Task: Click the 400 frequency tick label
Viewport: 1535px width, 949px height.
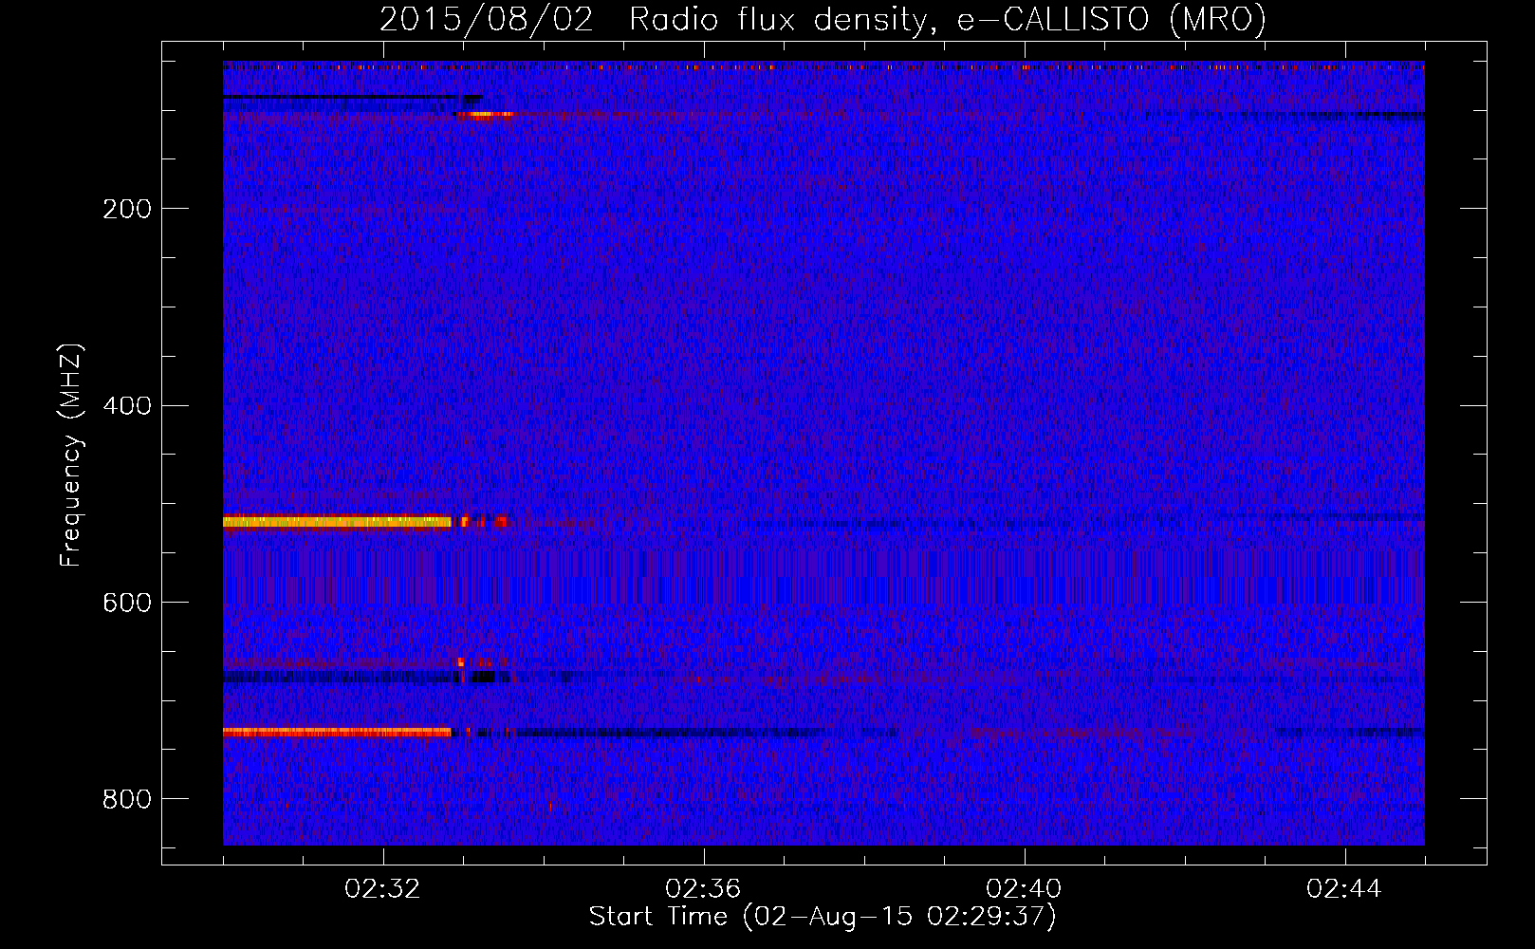Action: click(x=127, y=406)
